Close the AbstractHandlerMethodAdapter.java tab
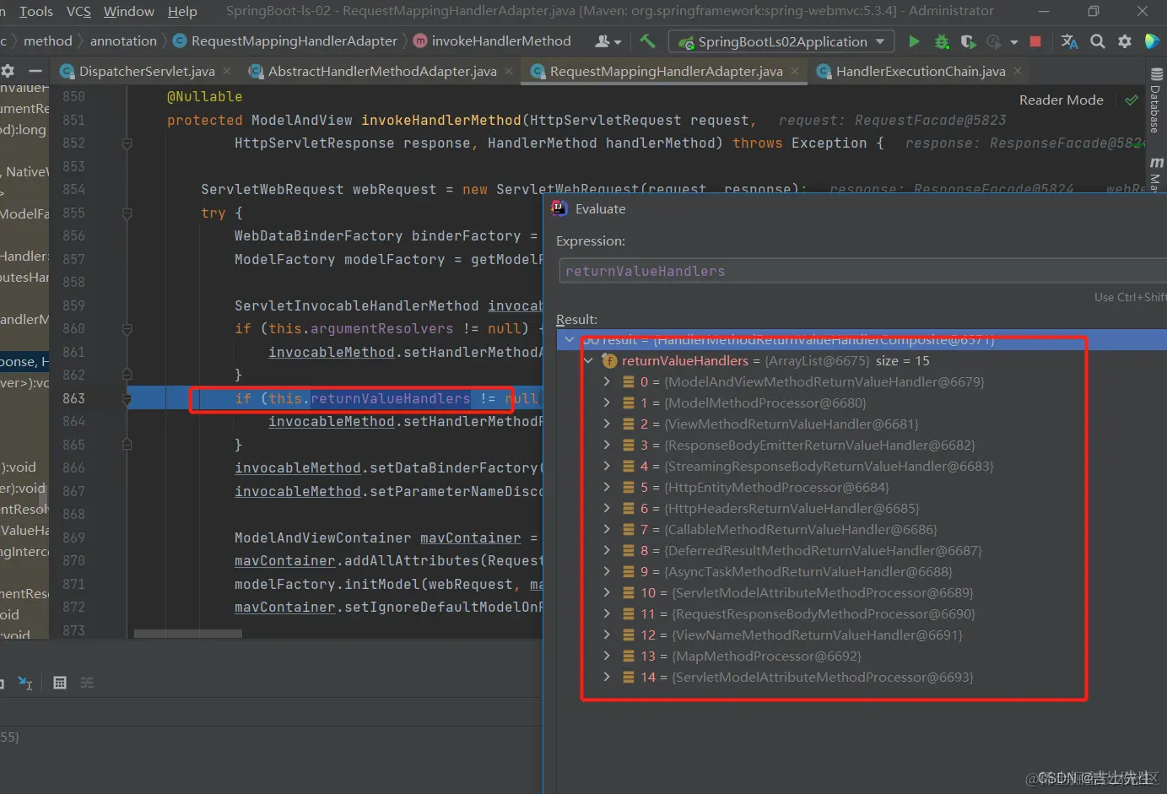This screenshot has width=1167, height=794. tap(509, 71)
